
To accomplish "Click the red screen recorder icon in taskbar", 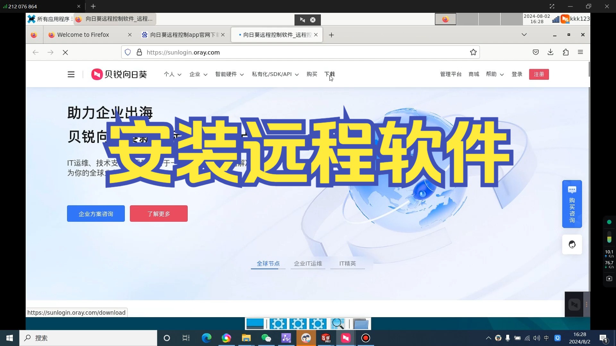I will (365, 338).
